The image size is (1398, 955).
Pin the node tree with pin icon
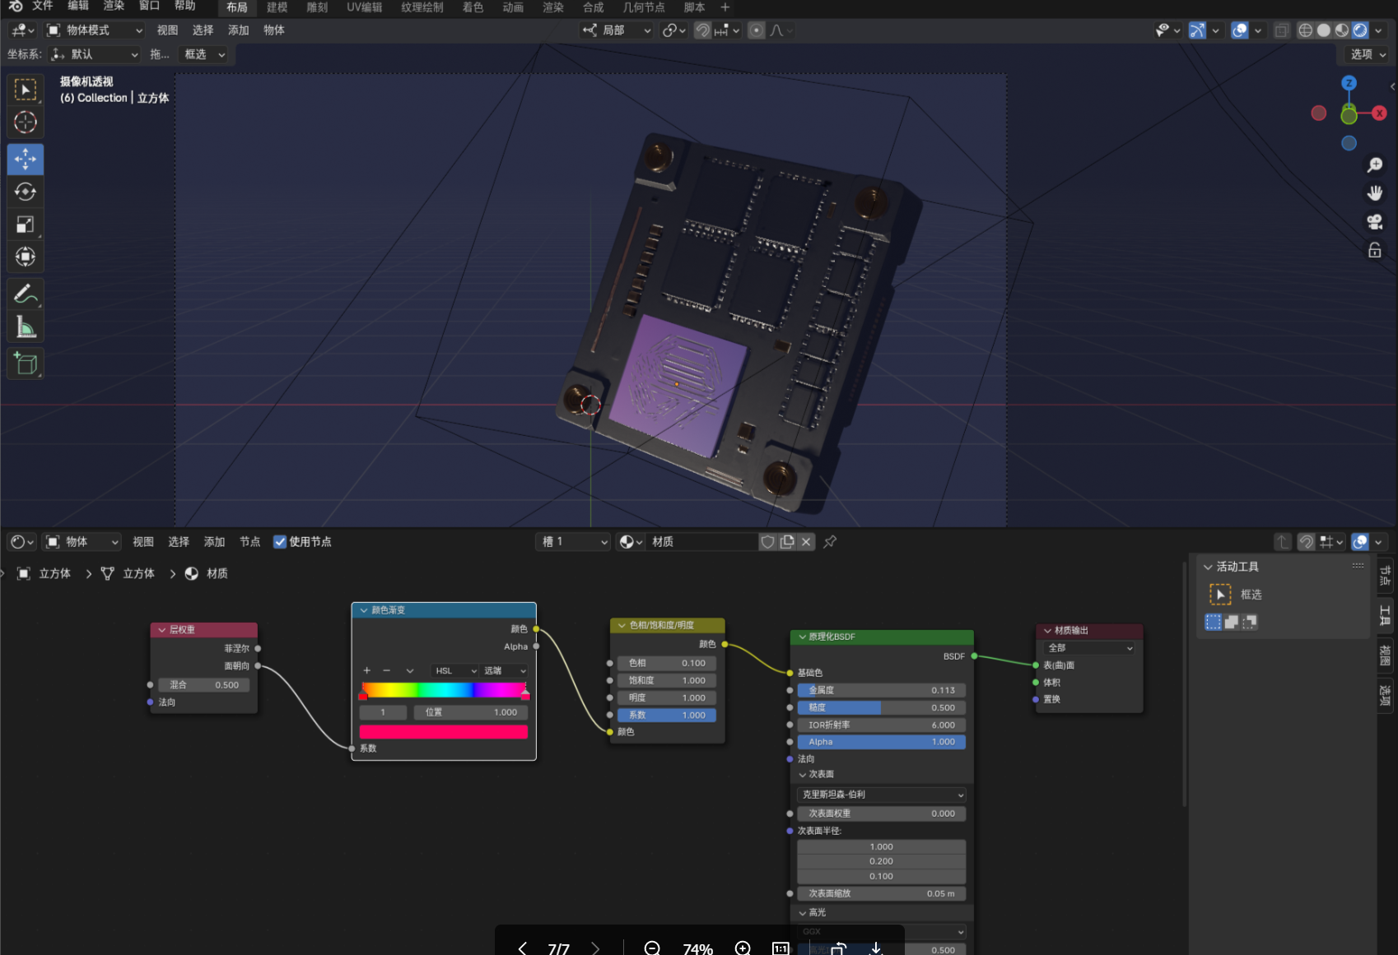coord(830,542)
